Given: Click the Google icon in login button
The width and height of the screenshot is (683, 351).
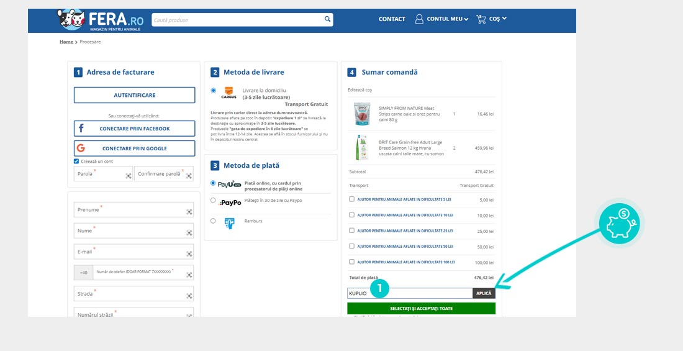Looking at the screenshot, I should [x=81, y=148].
